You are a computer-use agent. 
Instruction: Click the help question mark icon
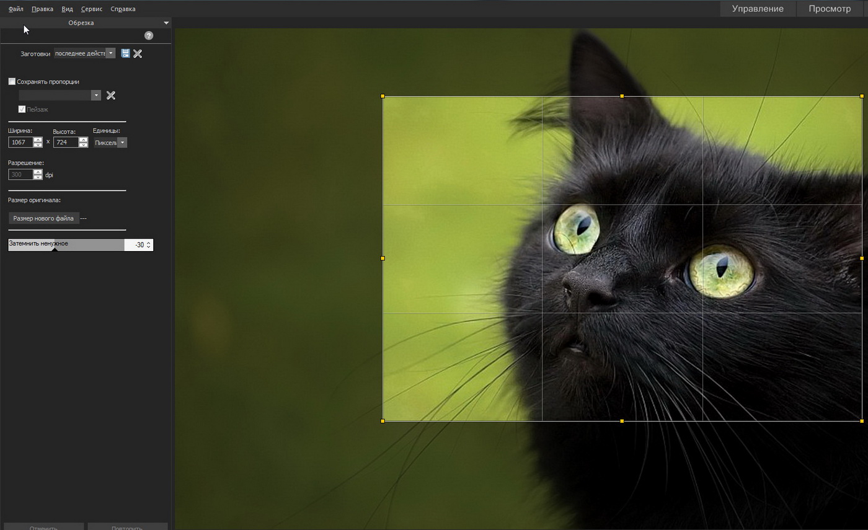pos(148,35)
